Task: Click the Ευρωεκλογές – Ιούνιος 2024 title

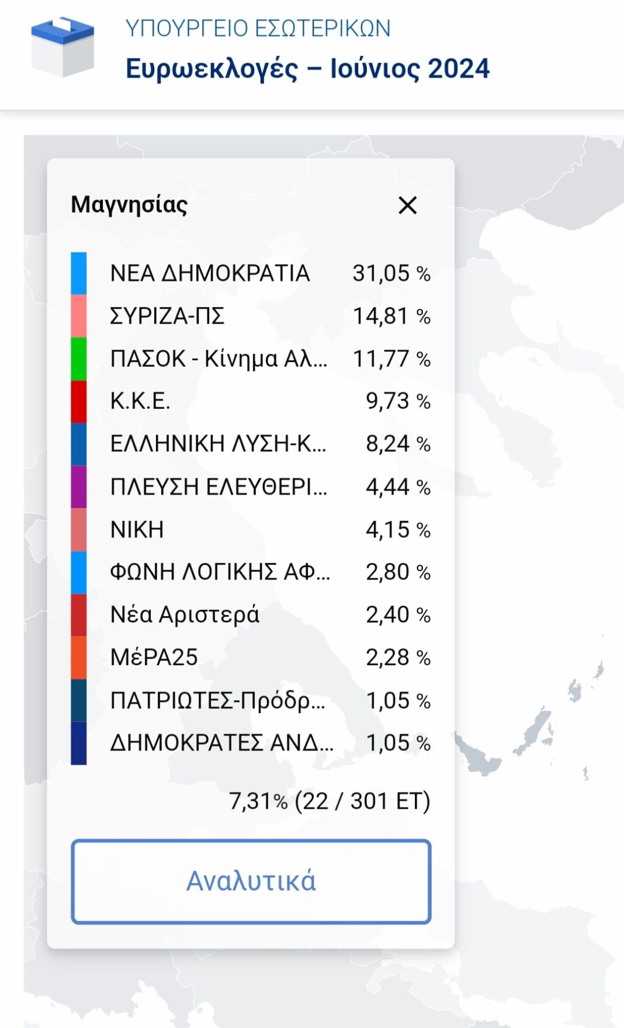Action: click(x=307, y=69)
